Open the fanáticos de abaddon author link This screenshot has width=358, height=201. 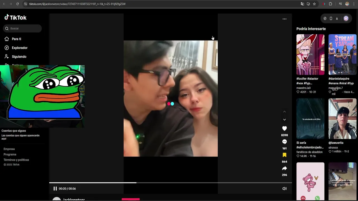click(x=309, y=152)
